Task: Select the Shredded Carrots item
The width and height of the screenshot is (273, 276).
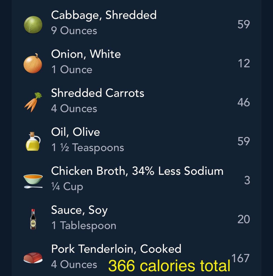Action: tap(98, 93)
